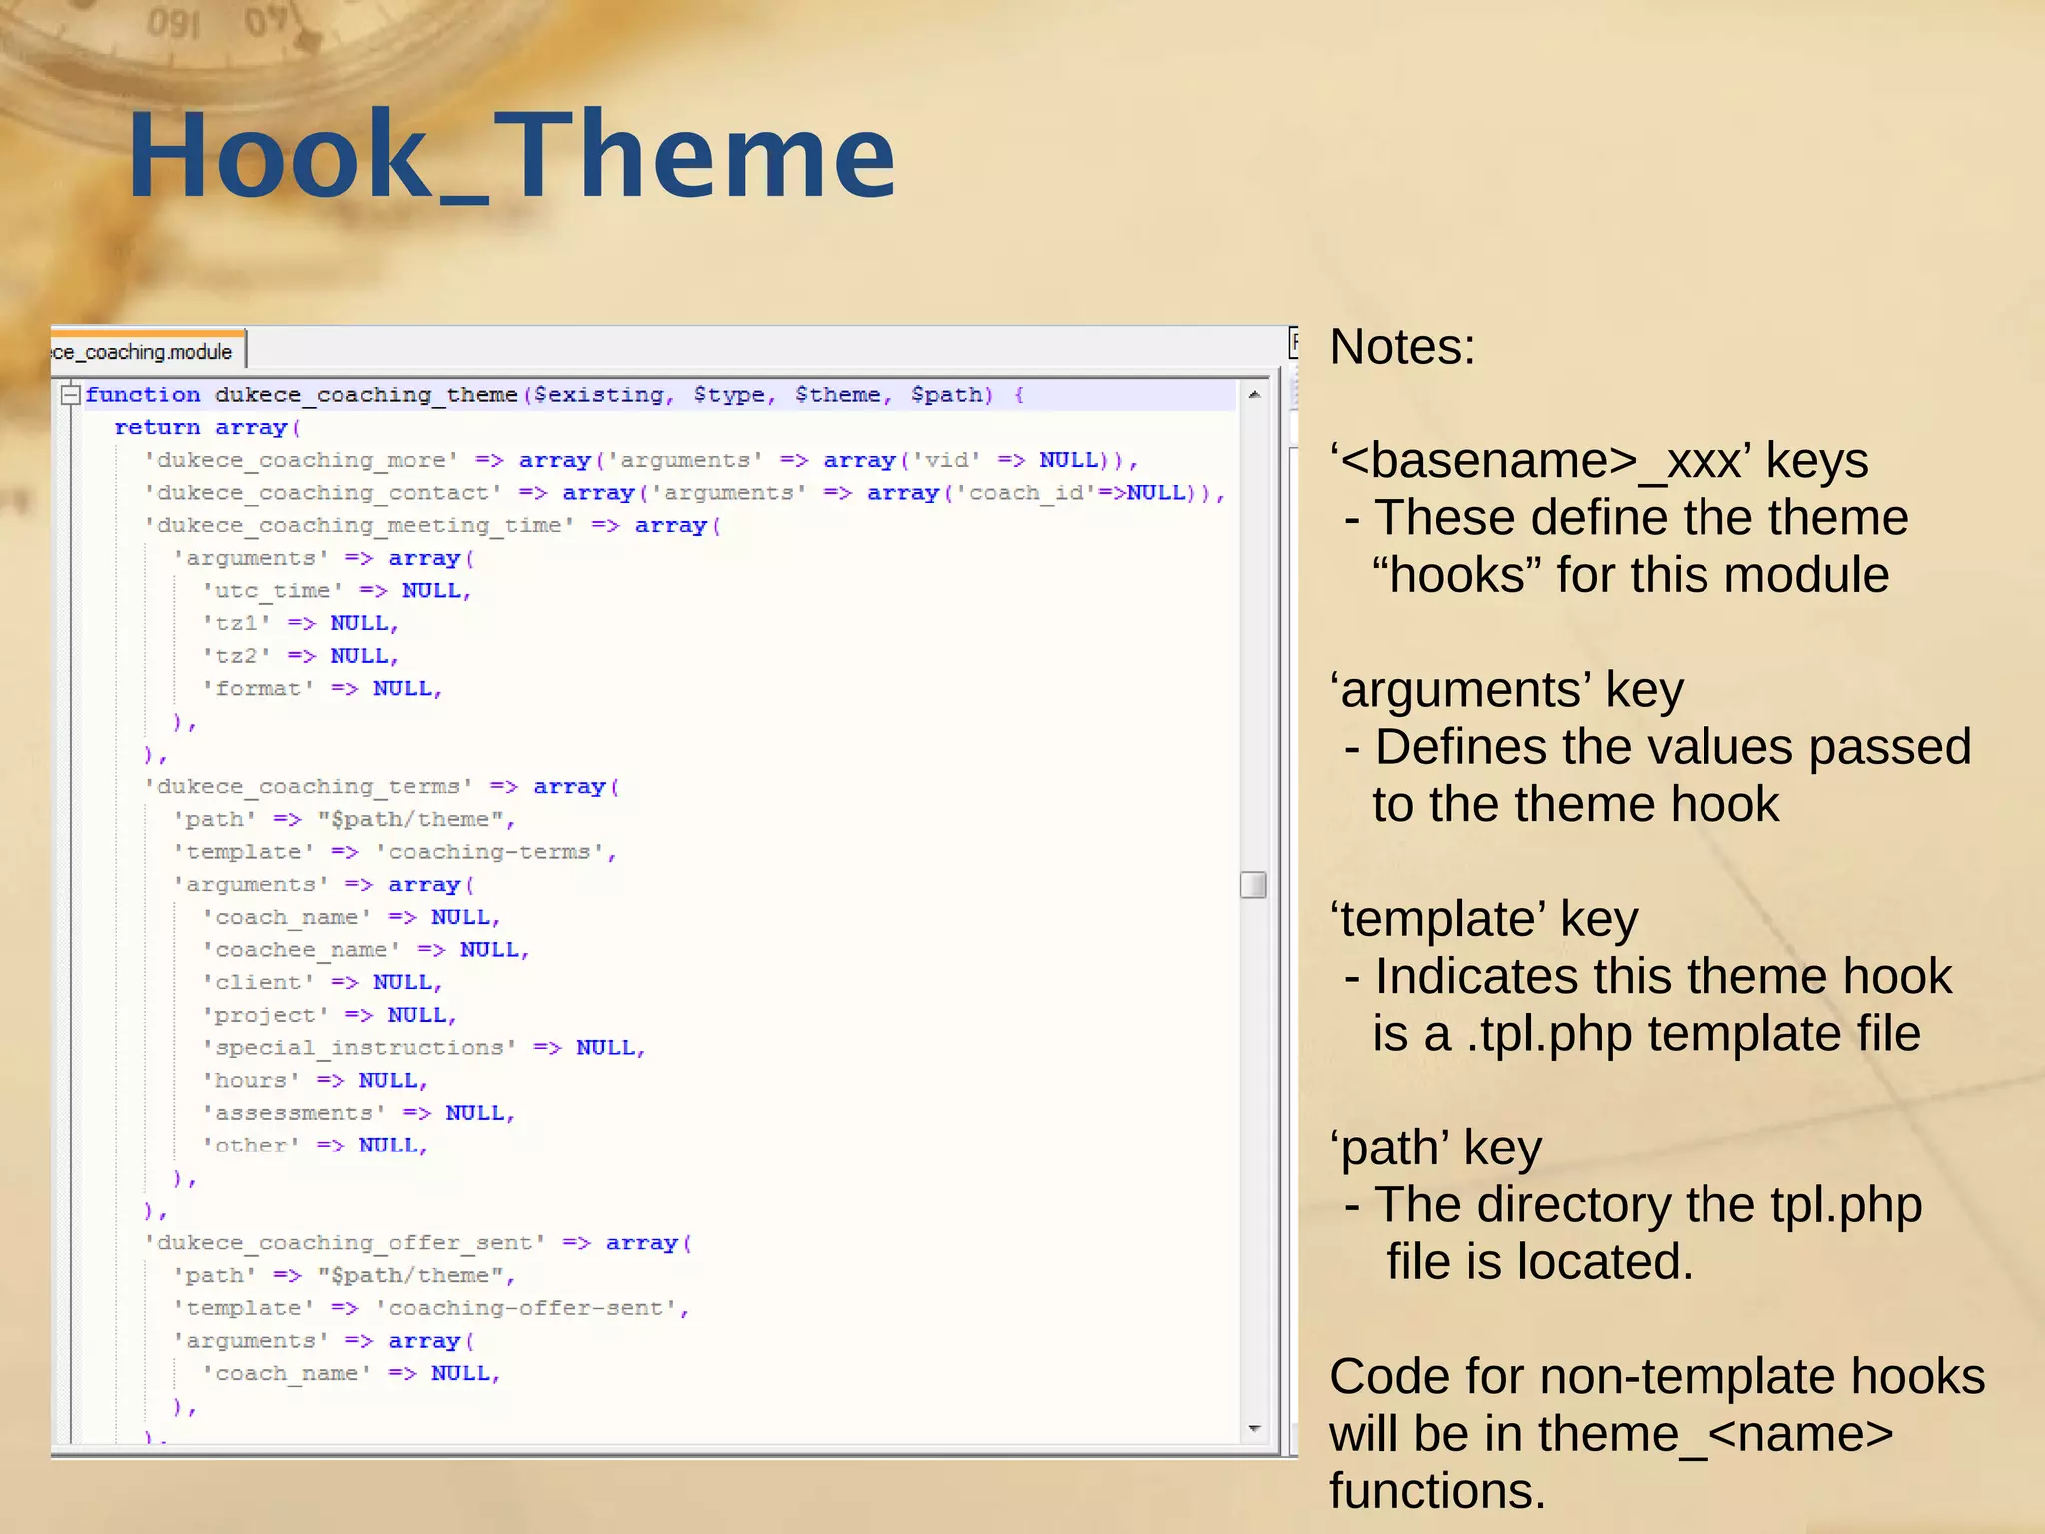Click the 'return array(' code line

point(208,427)
